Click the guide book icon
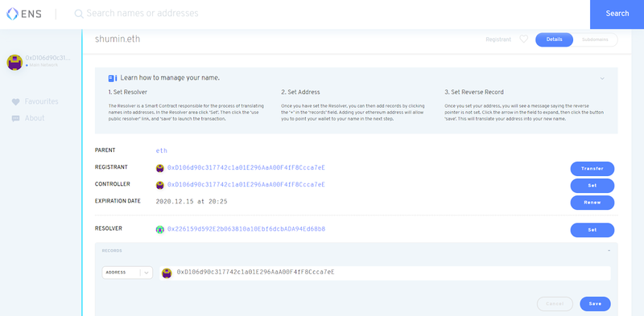Image resolution: width=644 pixels, height=316 pixels. point(113,78)
